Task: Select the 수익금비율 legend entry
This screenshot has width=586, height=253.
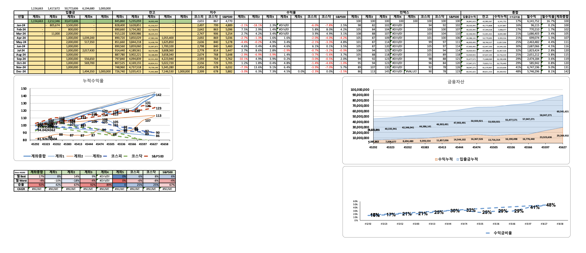Action: pyautogui.click(x=499, y=233)
